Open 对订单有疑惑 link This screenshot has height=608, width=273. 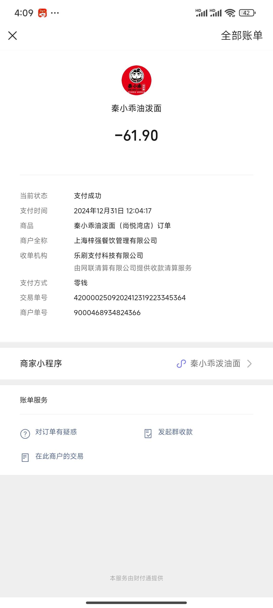click(56, 432)
